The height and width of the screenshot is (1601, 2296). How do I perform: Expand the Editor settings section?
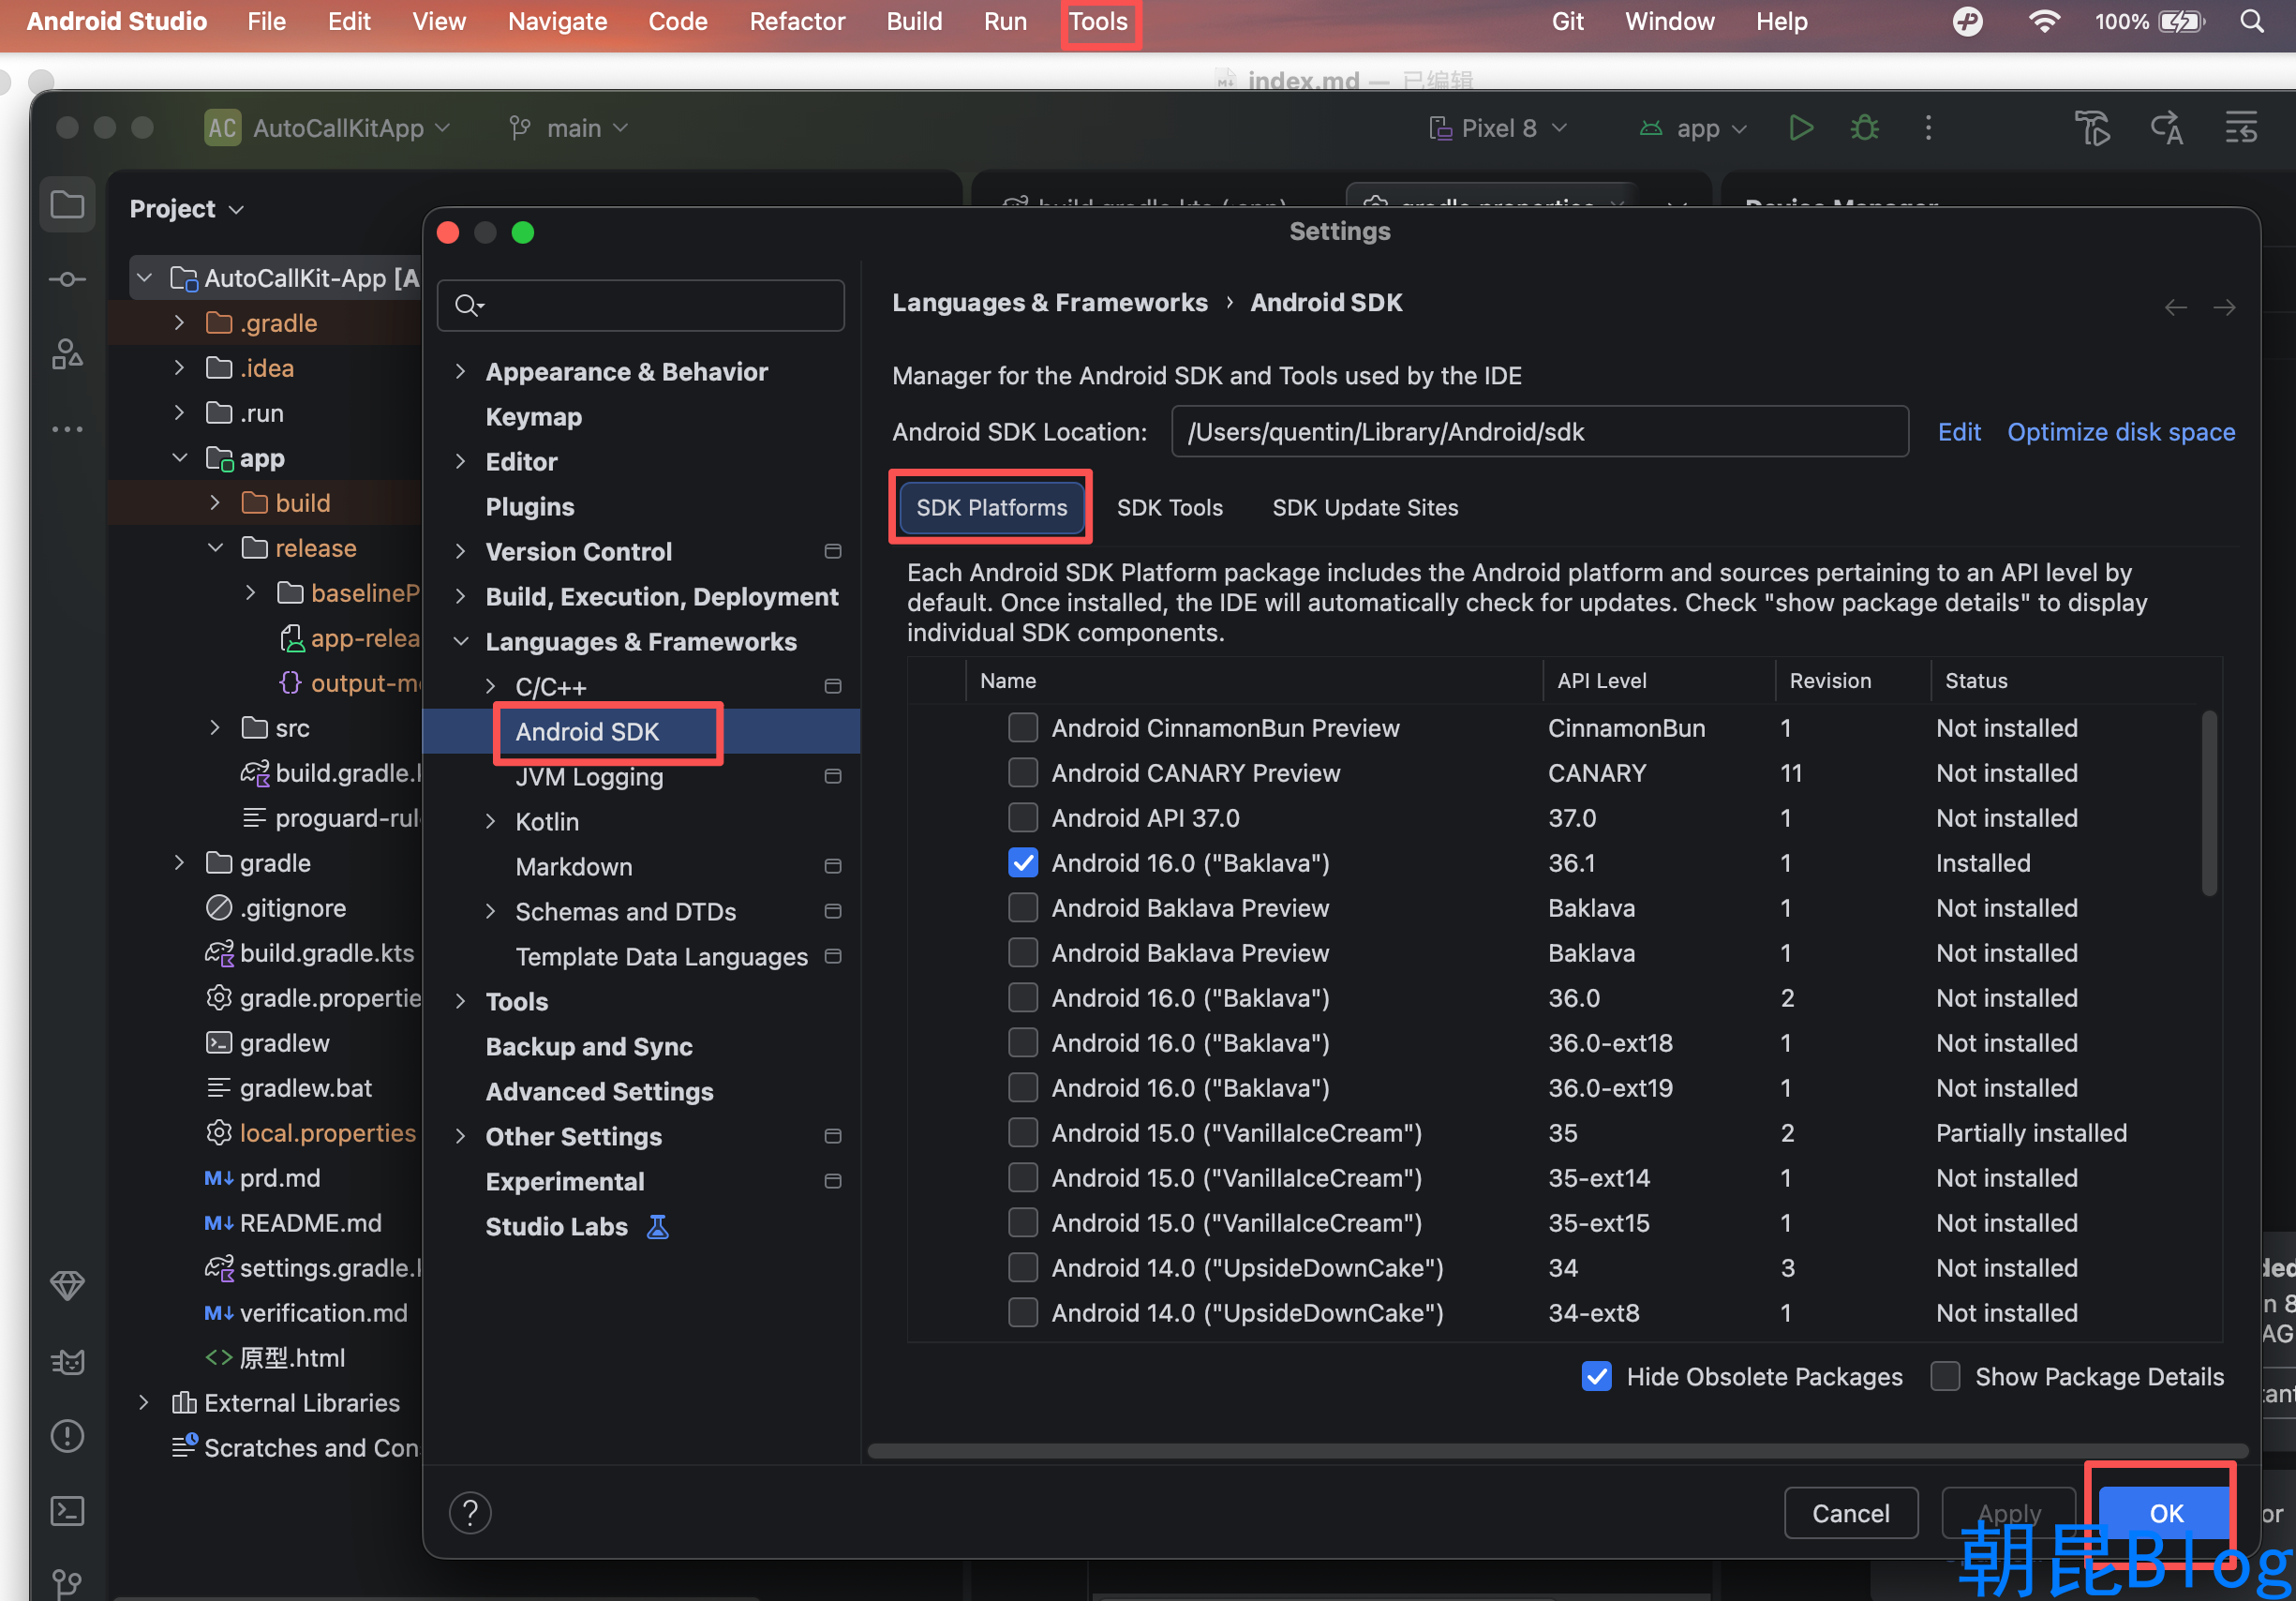[x=460, y=462]
